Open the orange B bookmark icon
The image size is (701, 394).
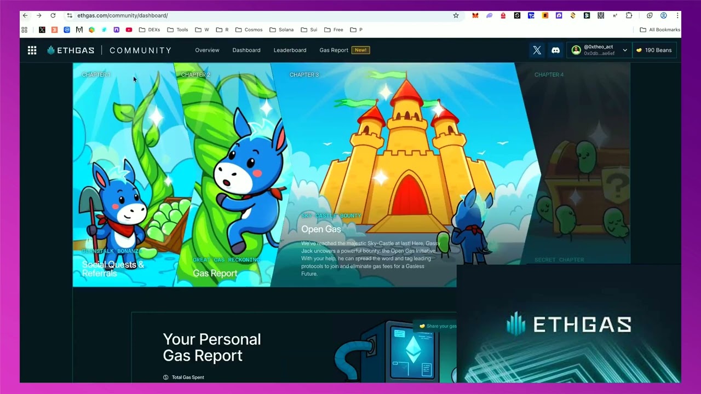tap(54, 30)
